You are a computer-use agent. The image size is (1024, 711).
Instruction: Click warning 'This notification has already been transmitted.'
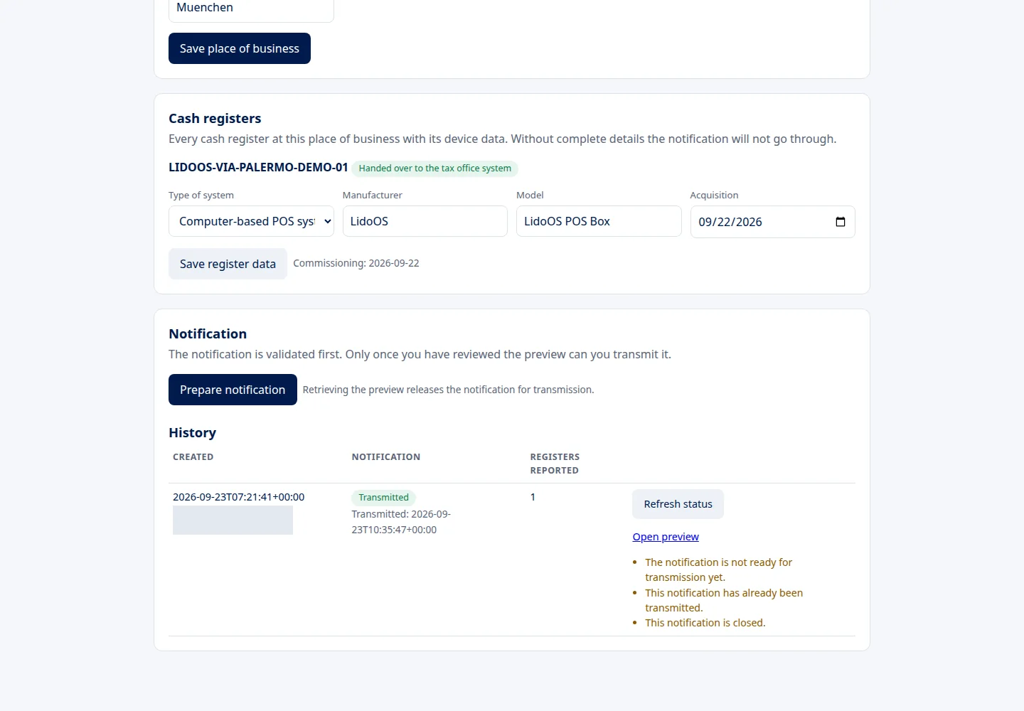pyautogui.click(x=724, y=600)
